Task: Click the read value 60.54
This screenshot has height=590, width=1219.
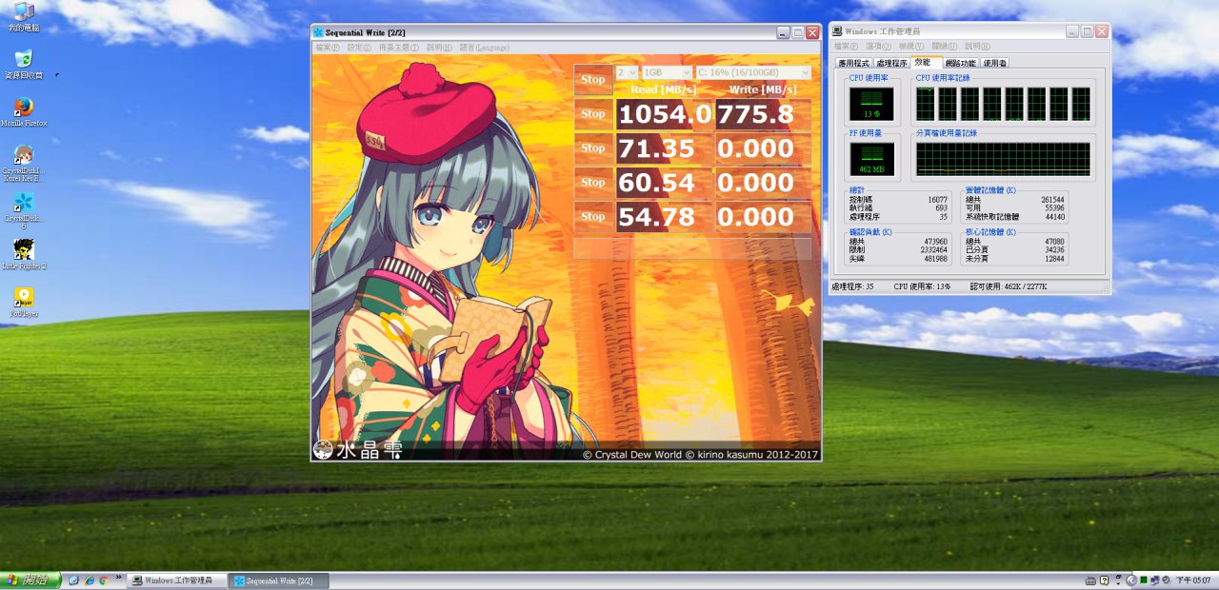Action: tap(665, 183)
